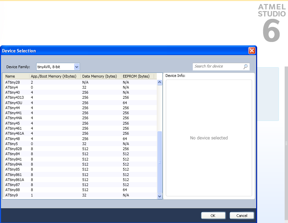Screen dimensions: 288x223
Task: Select the ATtiny85 device row
Action: (x=81, y=170)
